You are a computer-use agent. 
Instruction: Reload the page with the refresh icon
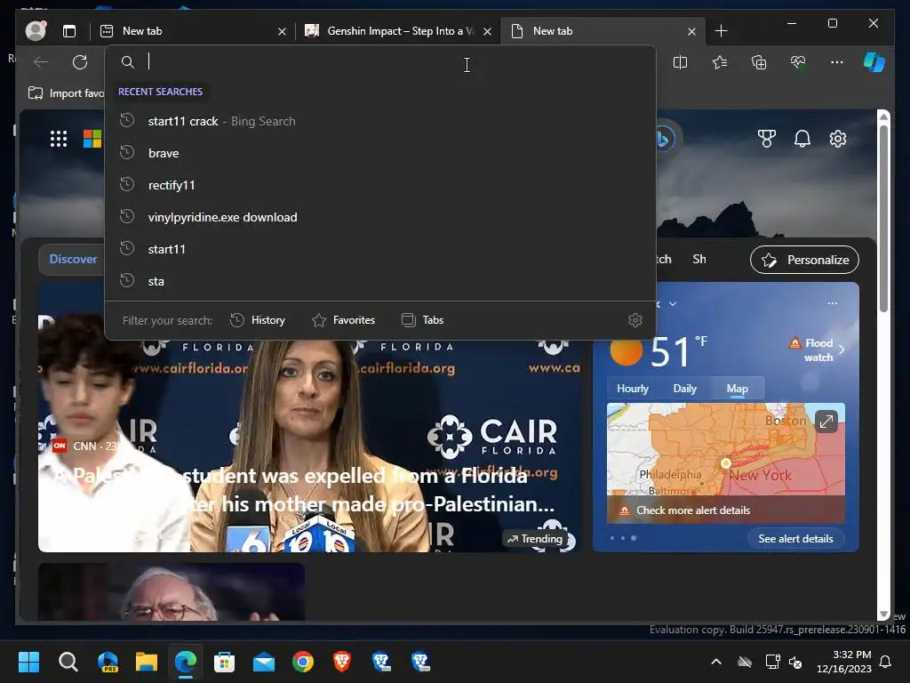click(x=79, y=62)
